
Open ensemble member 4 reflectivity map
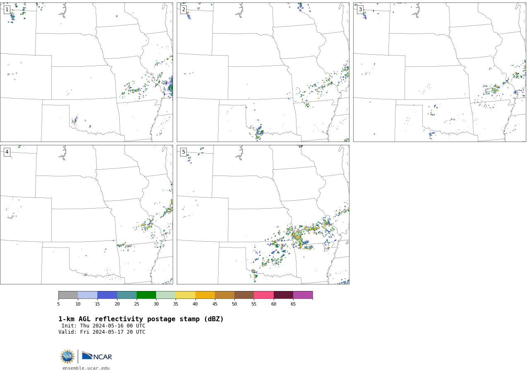[87, 214]
